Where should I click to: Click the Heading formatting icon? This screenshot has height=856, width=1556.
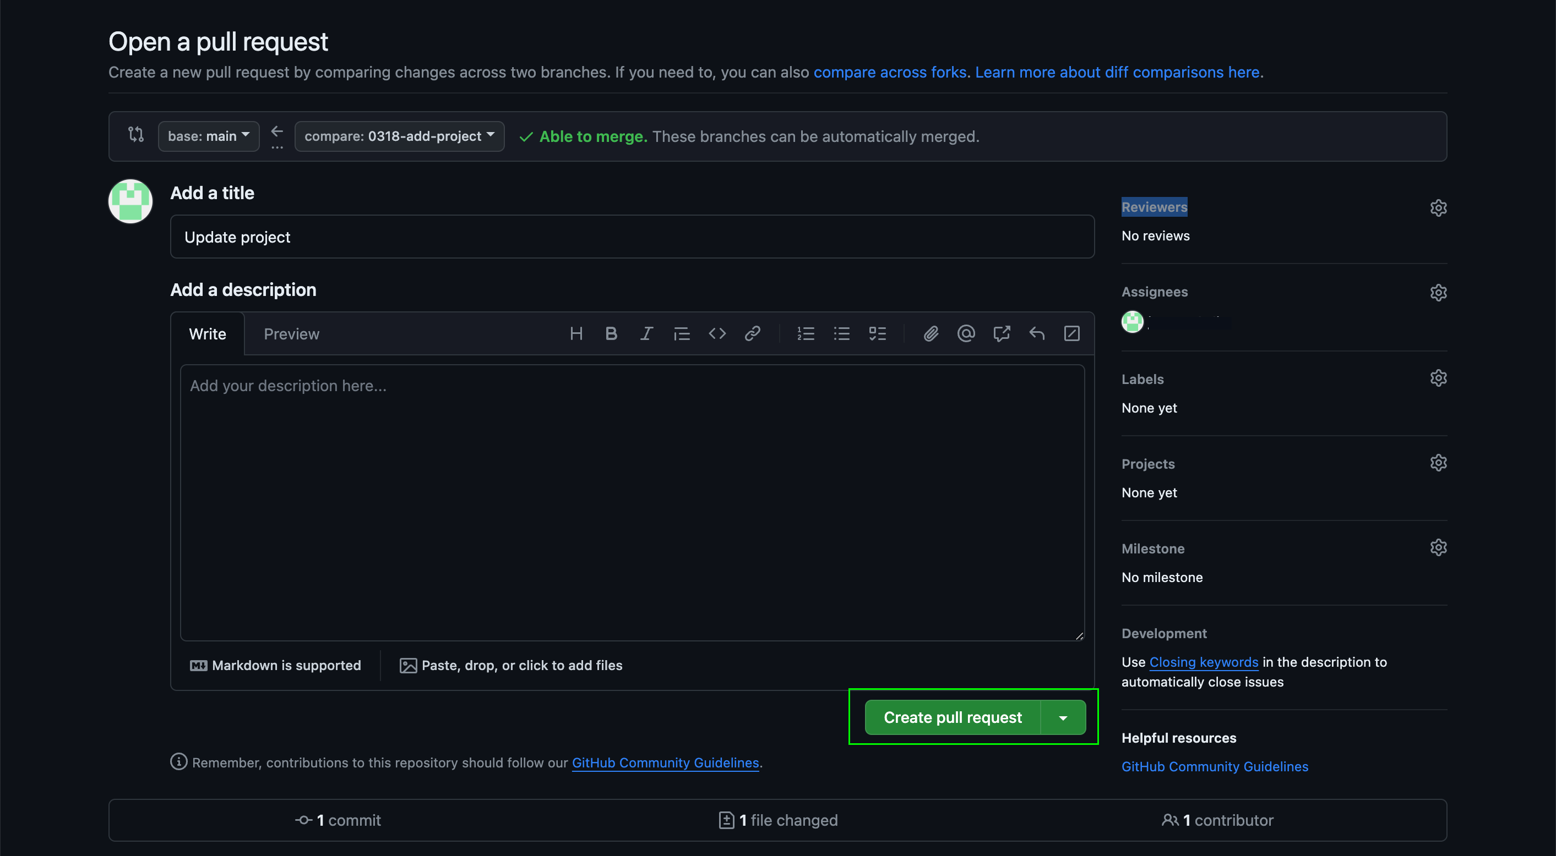tap(575, 334)
